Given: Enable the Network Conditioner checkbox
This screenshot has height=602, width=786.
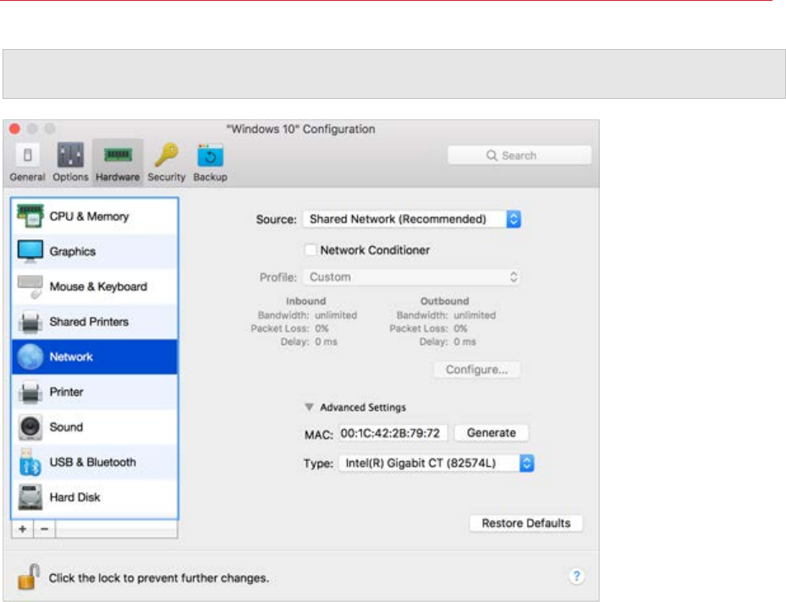Looking at the screenshot, I should pos(311,249).
